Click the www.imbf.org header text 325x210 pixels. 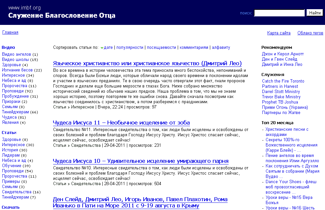(x=25, y=8)
